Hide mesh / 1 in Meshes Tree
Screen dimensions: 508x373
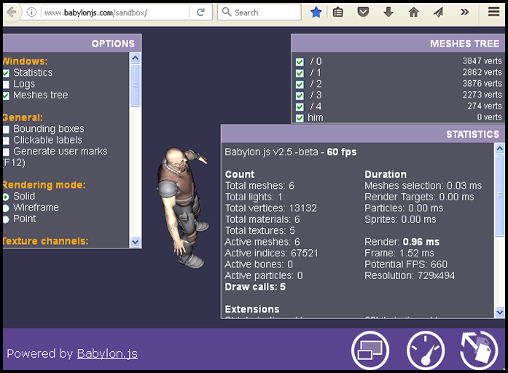[300, 73]
